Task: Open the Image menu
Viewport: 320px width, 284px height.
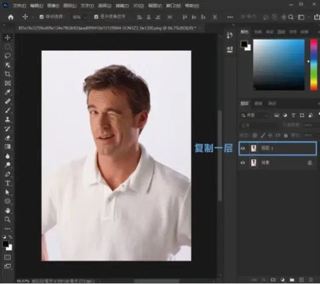Action: pyautogui.click(x=53, y=6)
